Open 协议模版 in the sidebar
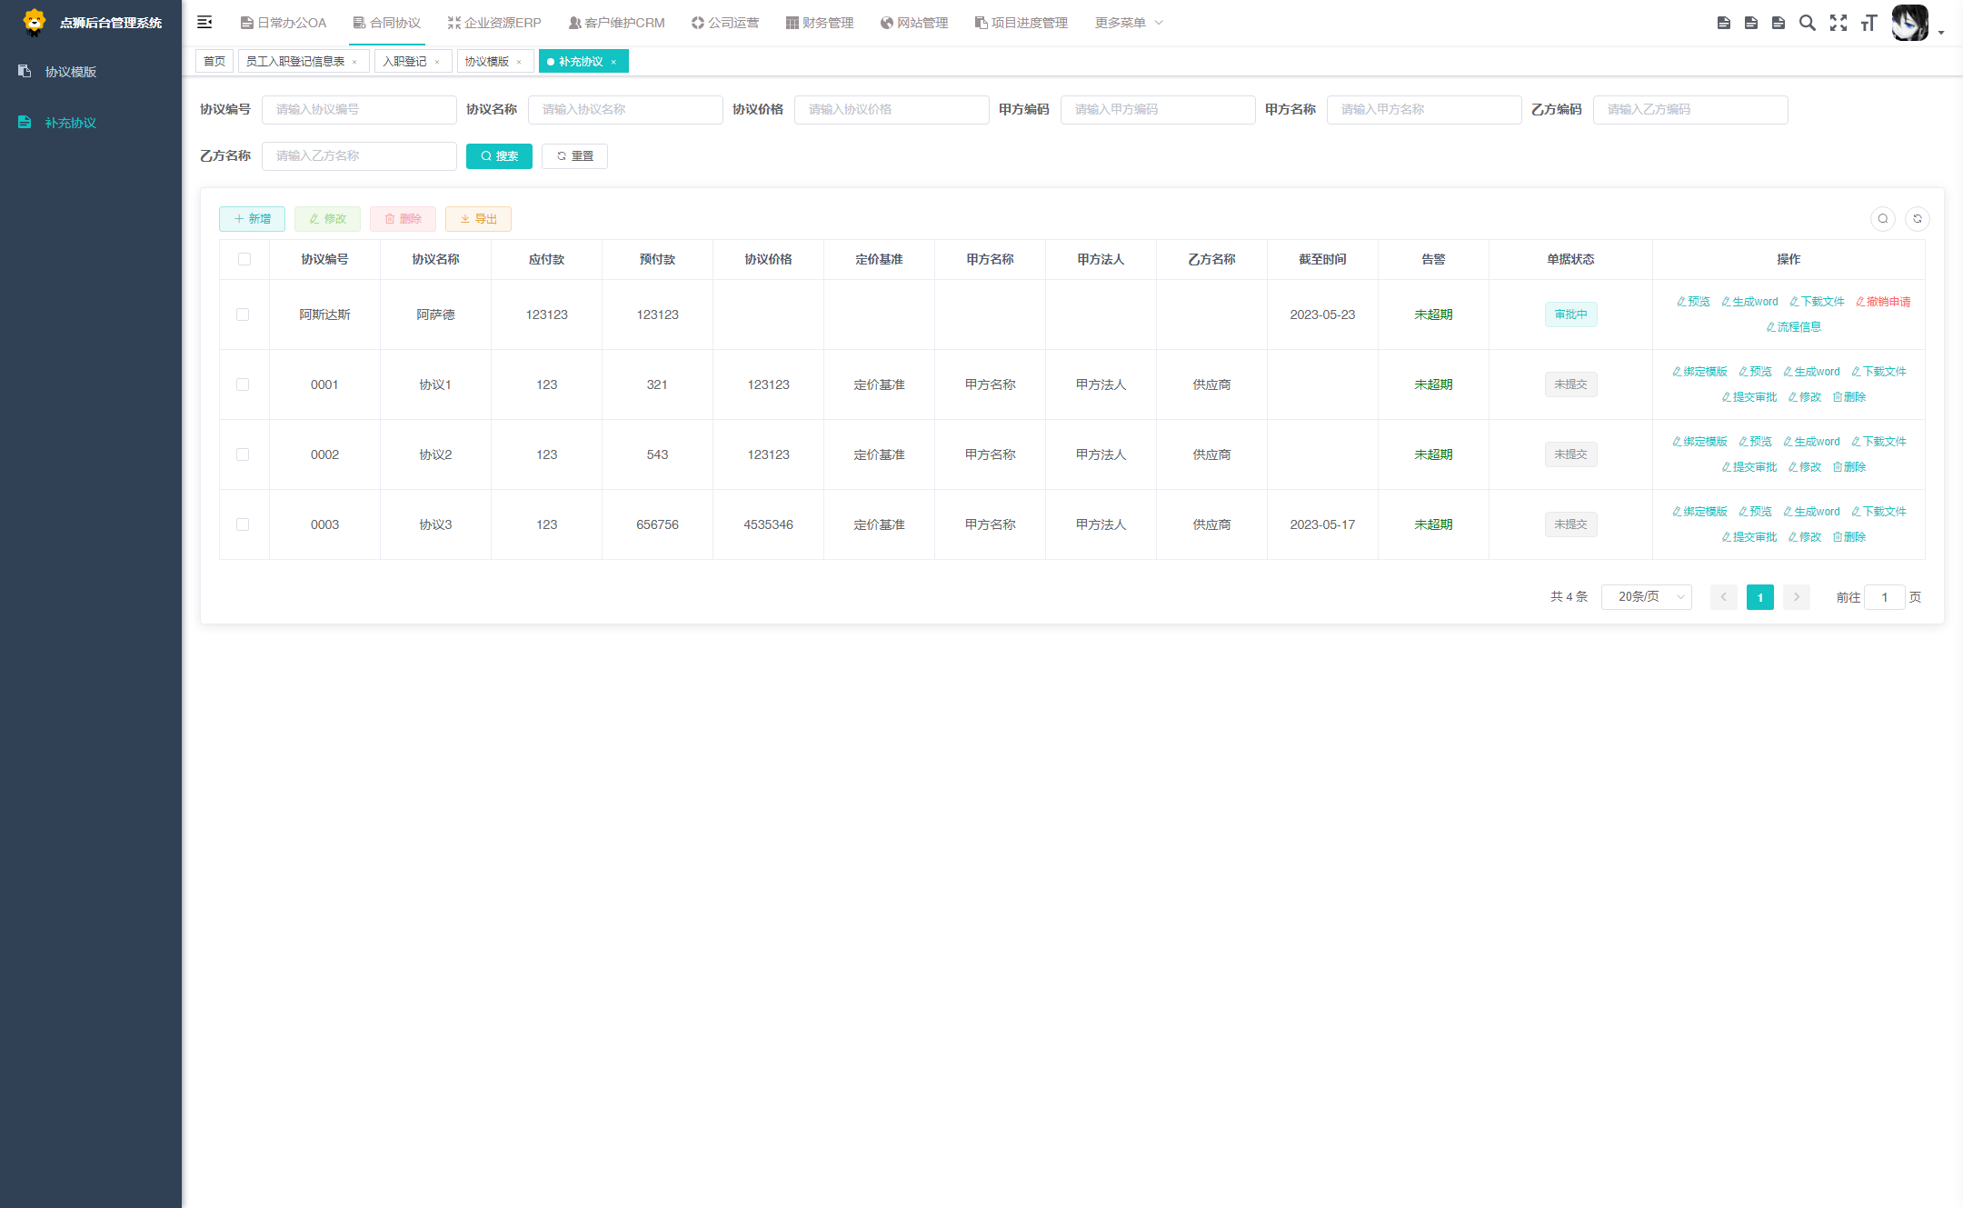The width and height of the screenshot is (1963, 1208). point(71,72)
